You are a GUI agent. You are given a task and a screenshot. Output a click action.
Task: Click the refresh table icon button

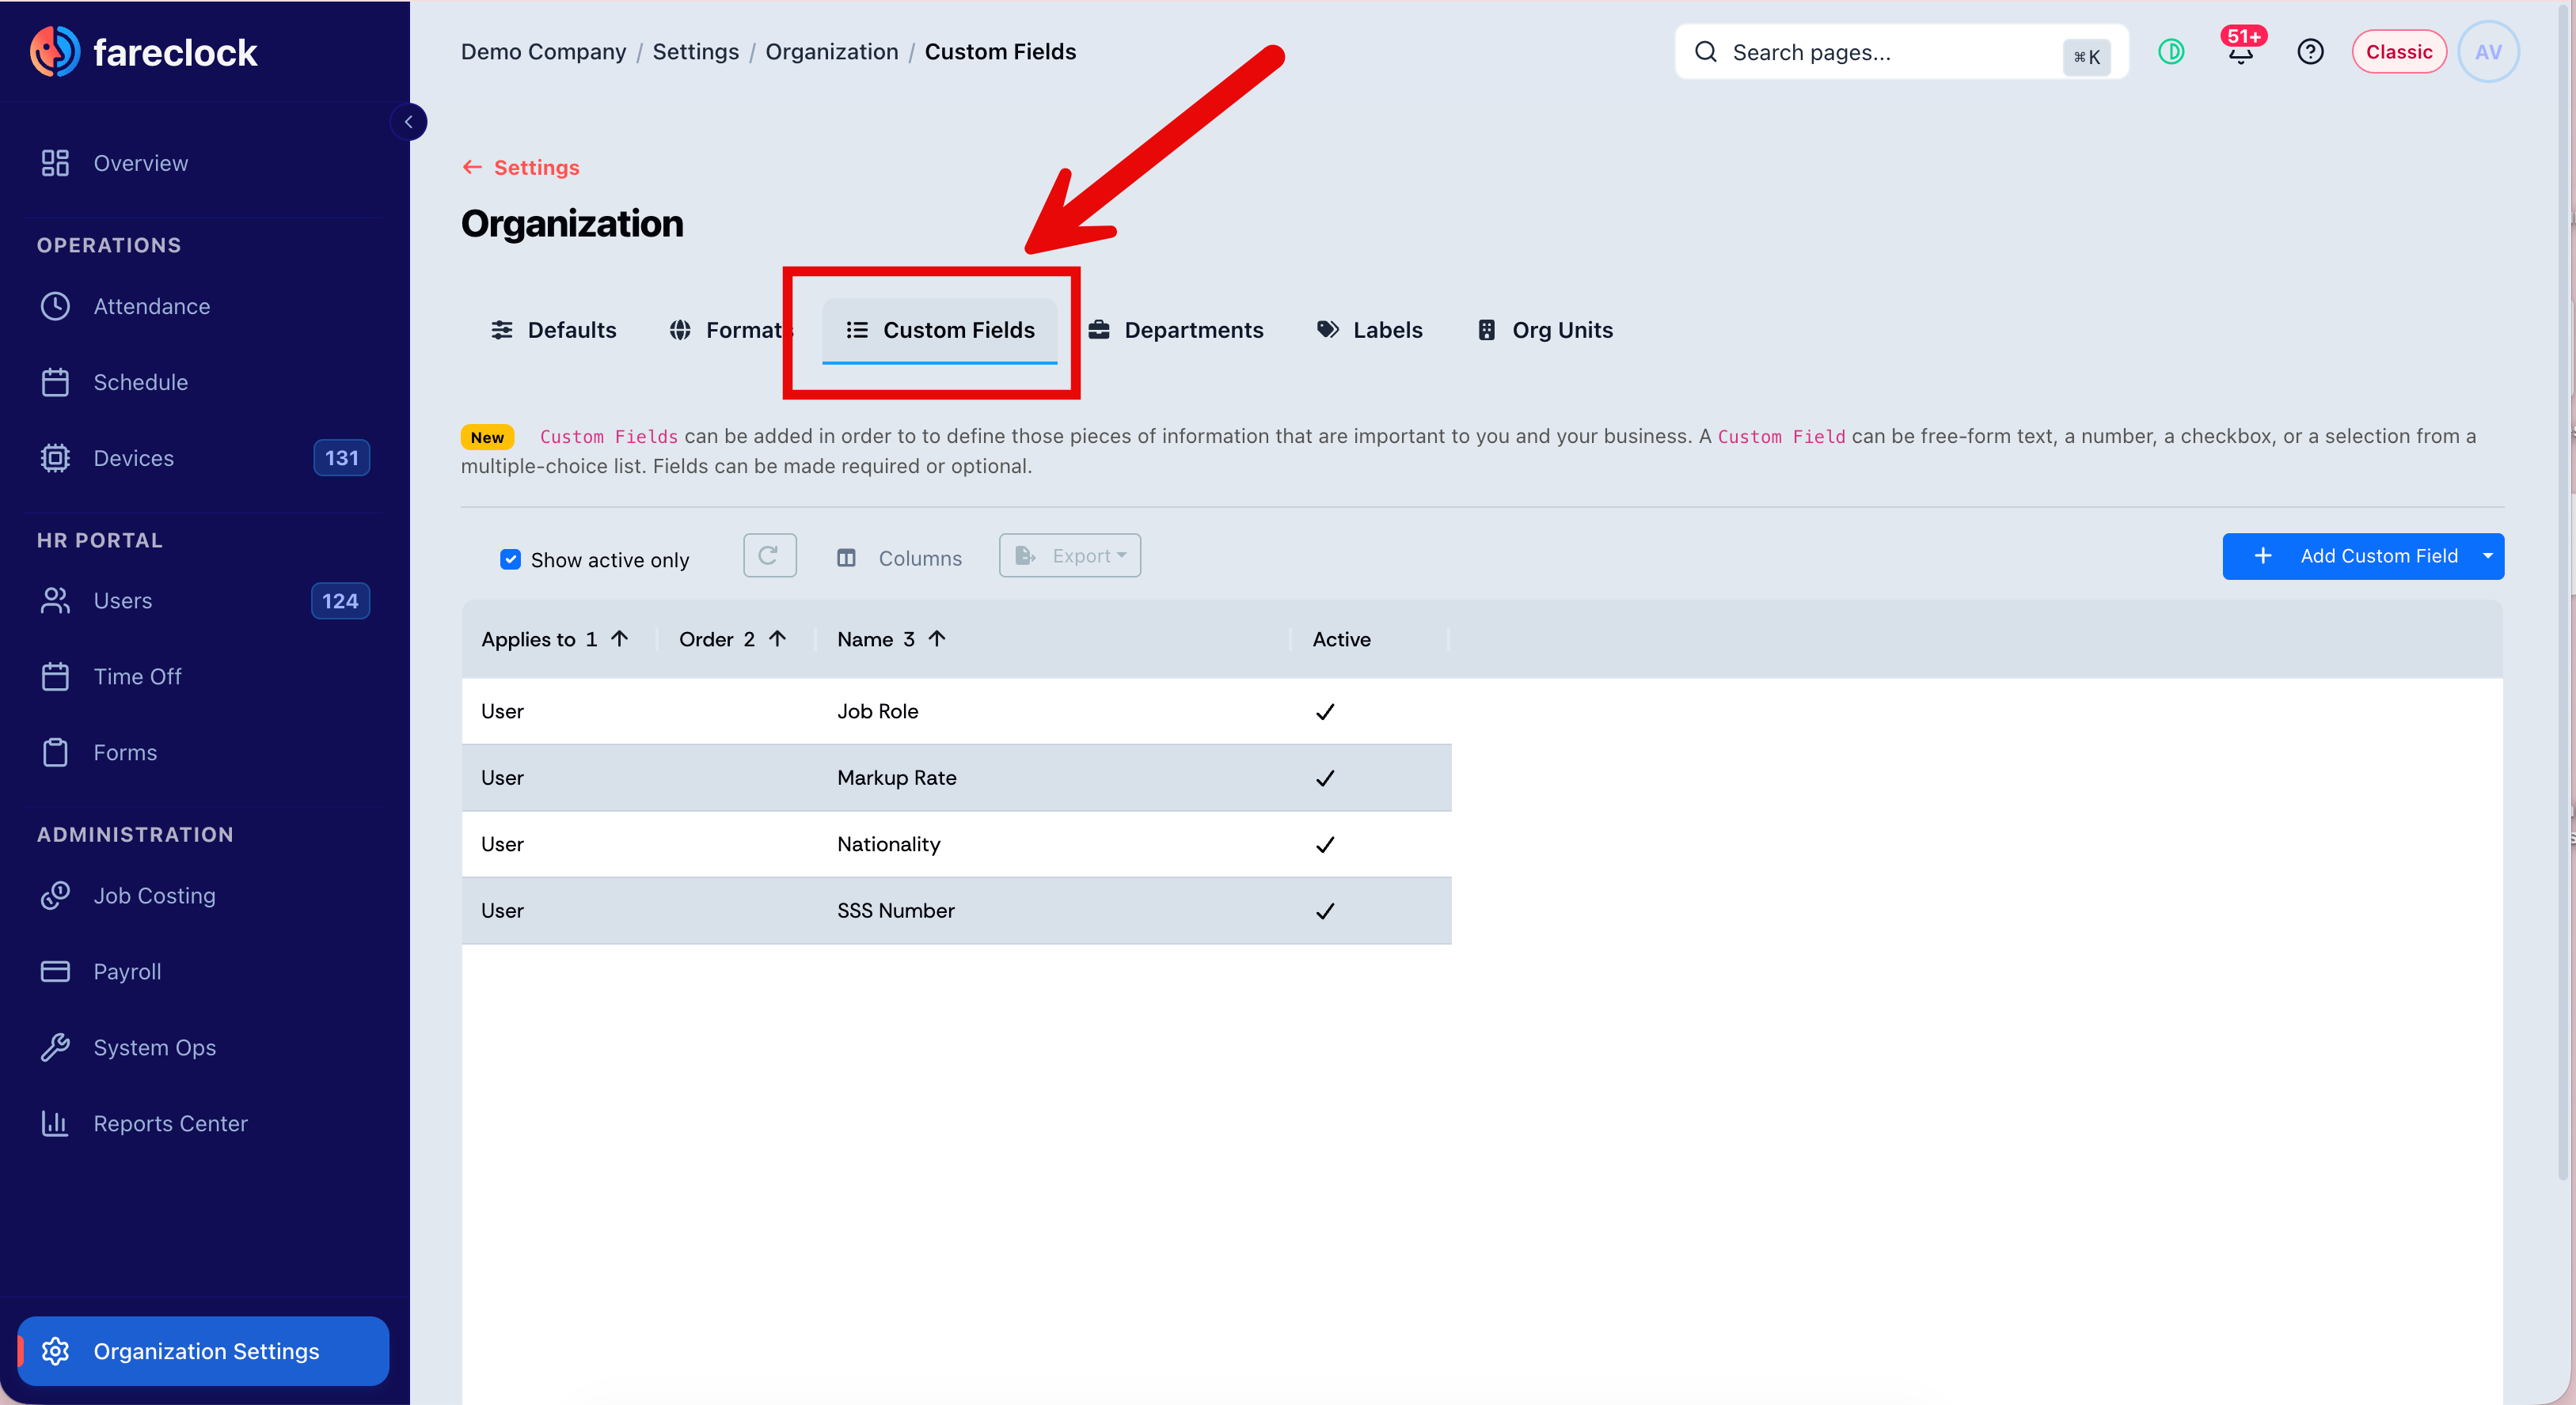pyautogui.click(x=769, y=555)
